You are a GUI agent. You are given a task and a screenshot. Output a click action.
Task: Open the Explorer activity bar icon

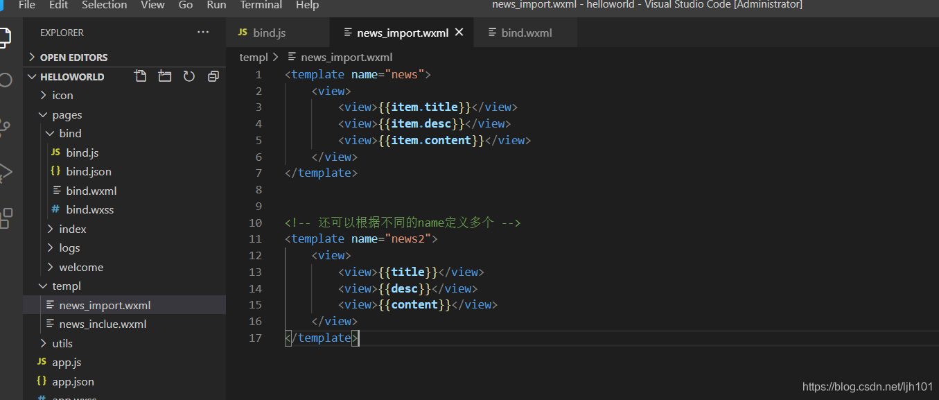[4, 36]
